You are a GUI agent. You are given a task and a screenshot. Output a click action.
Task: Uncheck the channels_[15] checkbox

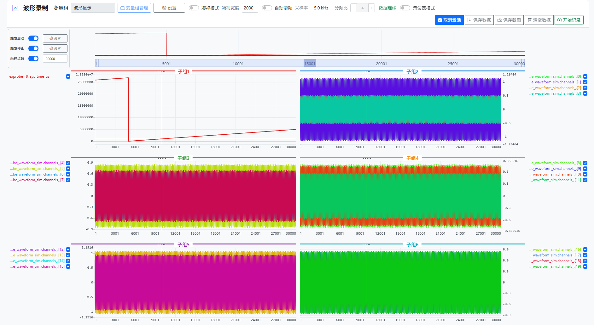click(68, 266)
